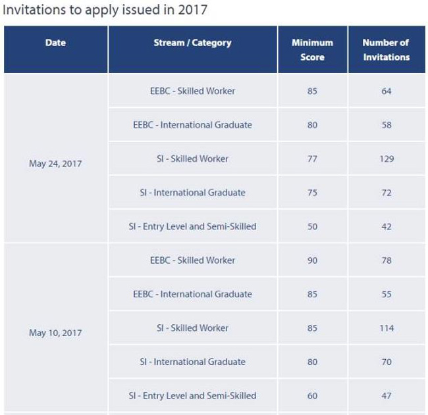Select the minimum score of 50
The width and height of the screenshot is (428, 415).
(312, 226)
